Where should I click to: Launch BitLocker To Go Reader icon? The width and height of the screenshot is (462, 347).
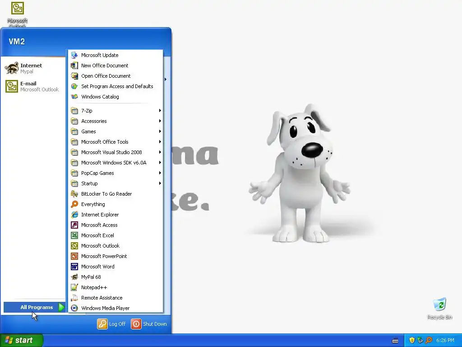tap(74, 194)
